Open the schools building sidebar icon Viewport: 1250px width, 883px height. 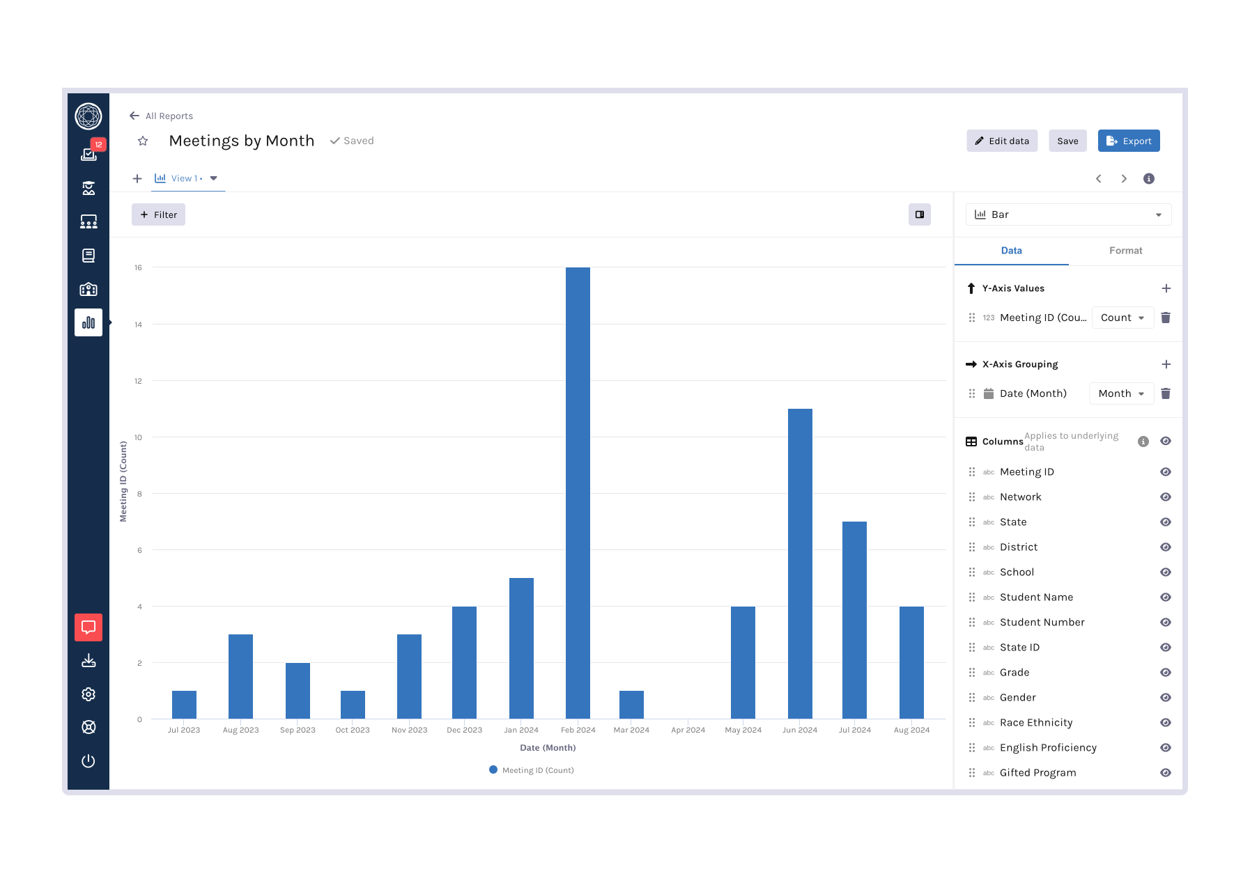pos(88,289)
